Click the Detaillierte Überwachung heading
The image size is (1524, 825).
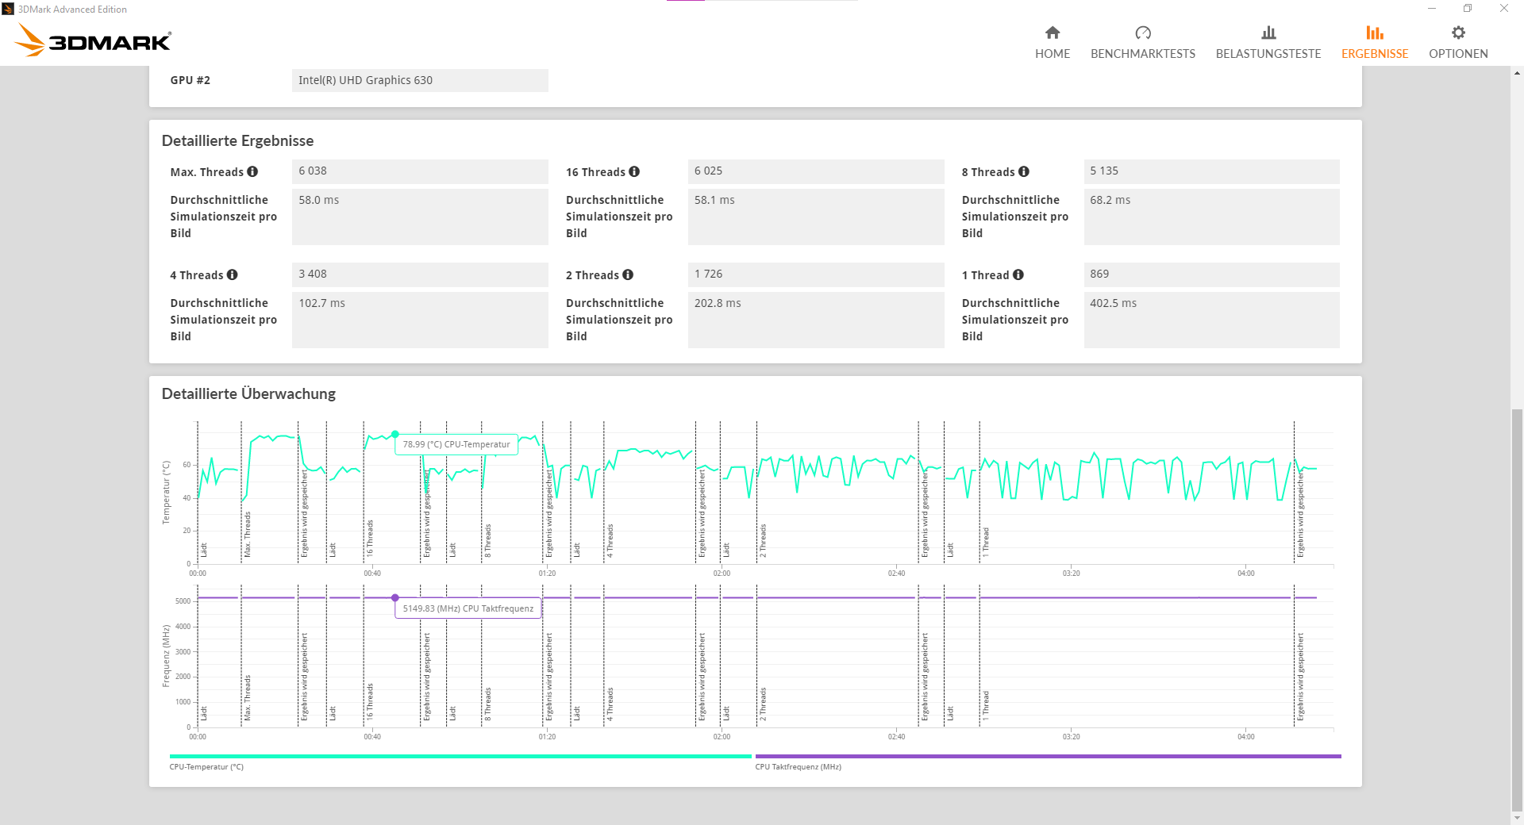[248, 393]
